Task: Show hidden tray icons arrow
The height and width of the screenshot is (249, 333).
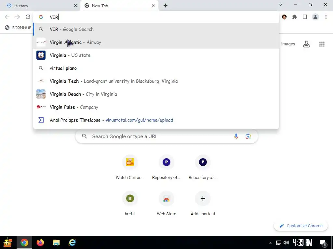Action: click(x=270, y=243)
